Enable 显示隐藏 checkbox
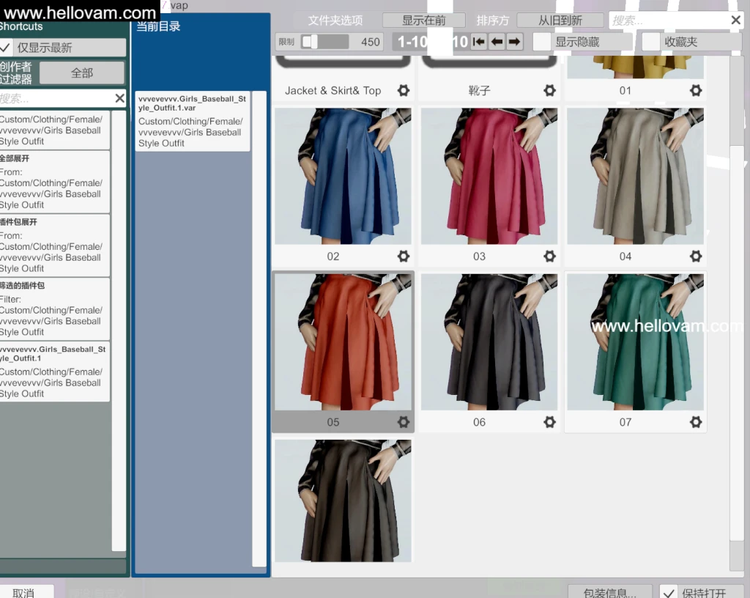Screen dimensions: 750x598 click(x=542, y=42)
